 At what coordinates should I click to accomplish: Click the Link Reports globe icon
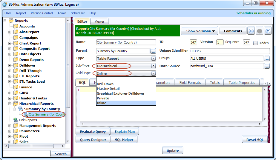[x=16, y=120]
